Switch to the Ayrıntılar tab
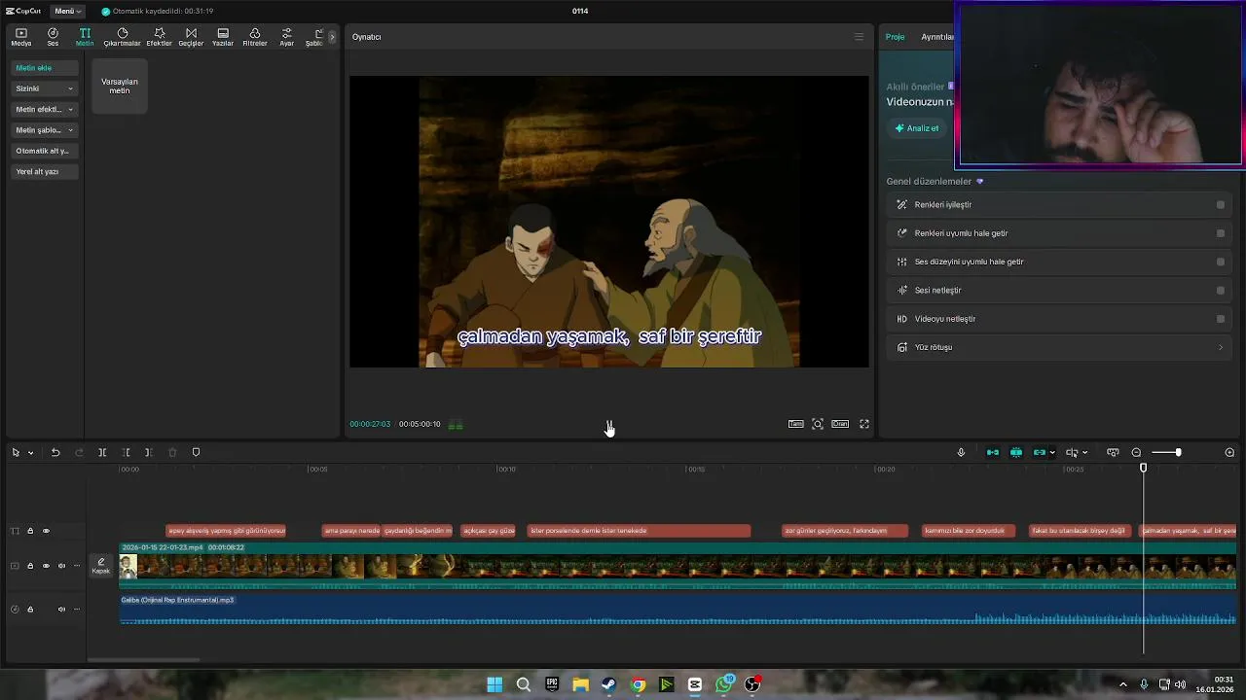Screen dimensions: 1246x700 [936, 37]
